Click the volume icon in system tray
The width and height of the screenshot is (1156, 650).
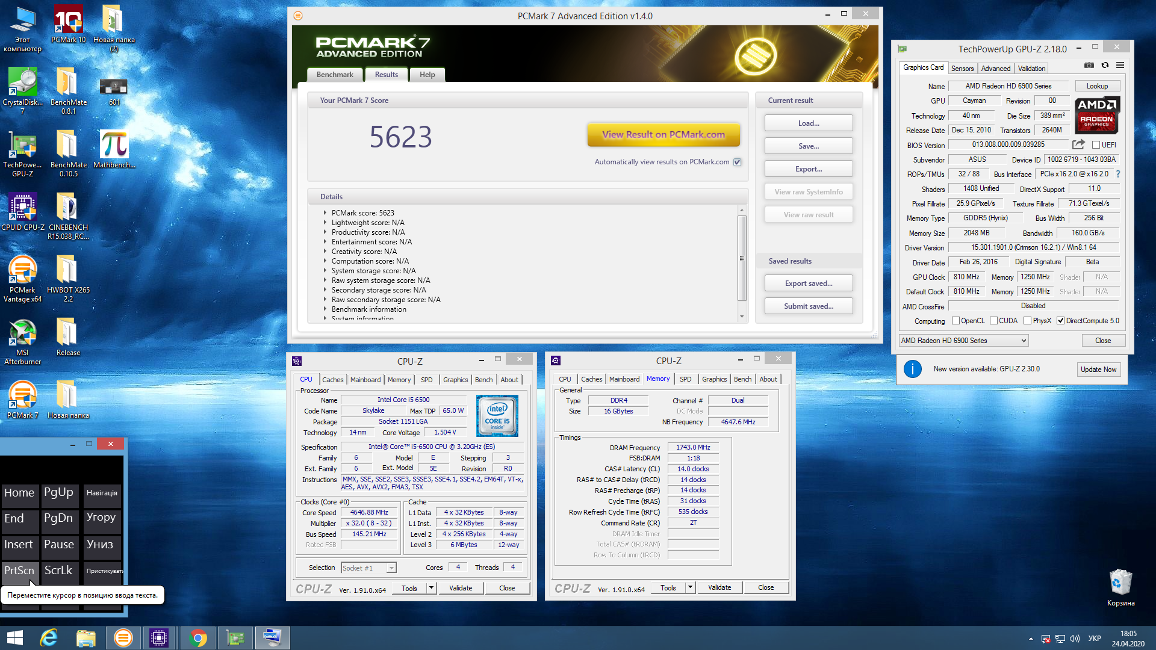[x=1075, y=639]
